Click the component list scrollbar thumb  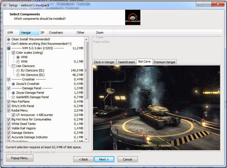(x=86, y=70)
